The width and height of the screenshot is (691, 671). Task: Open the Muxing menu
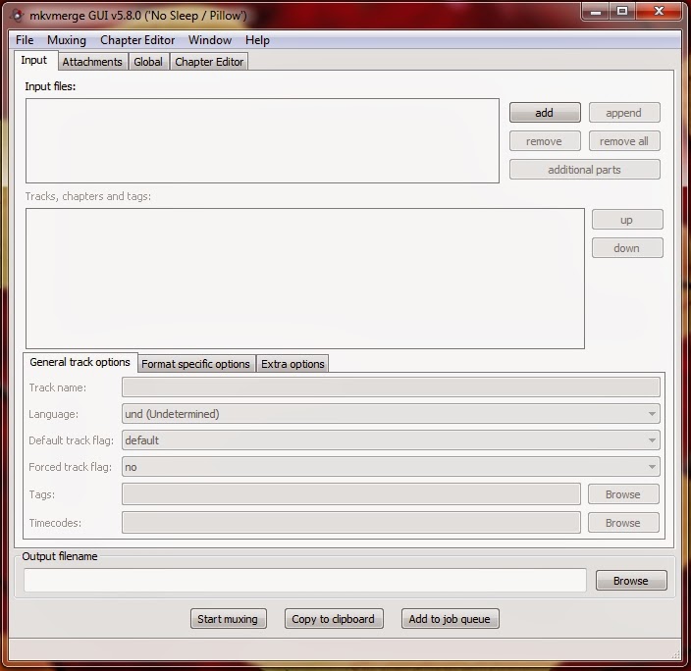[67, 40]
